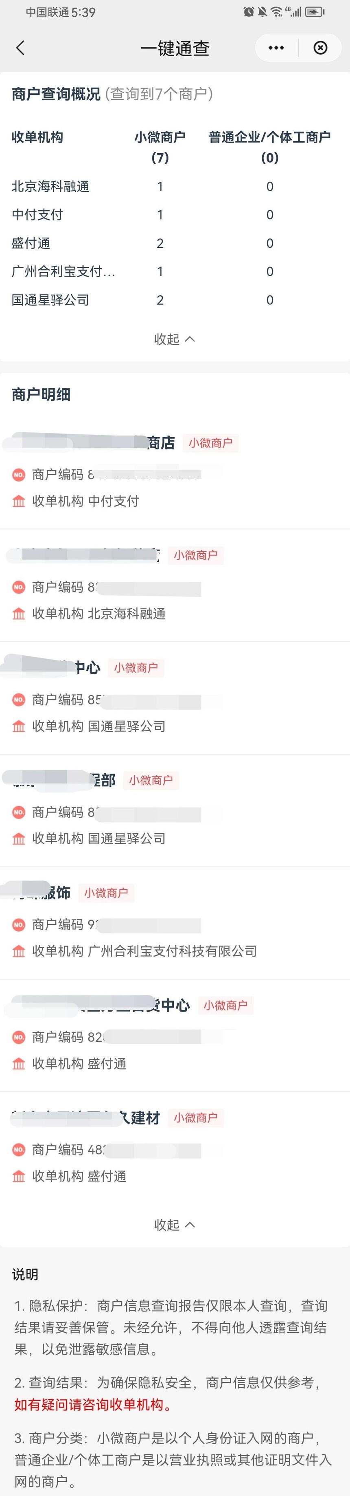Tap the 小微商户 tag on the first merchant

(210, 443)
